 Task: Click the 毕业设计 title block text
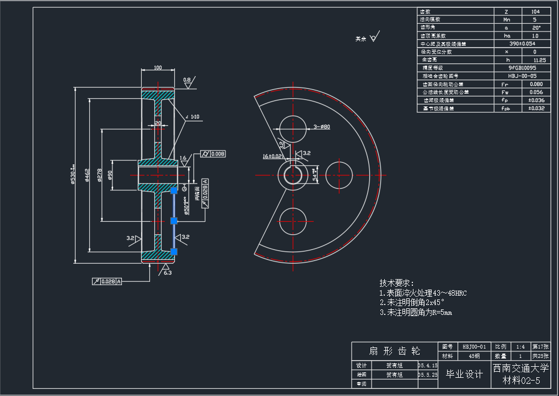(465, 374)
